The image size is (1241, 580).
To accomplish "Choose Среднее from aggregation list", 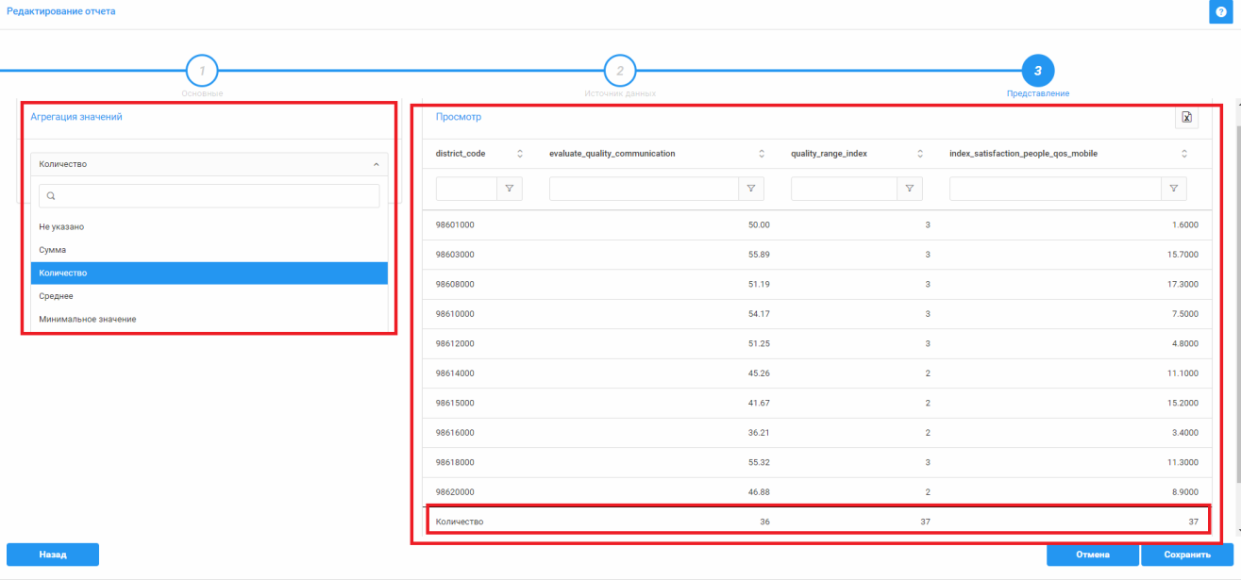I will [x=56, y=296].
